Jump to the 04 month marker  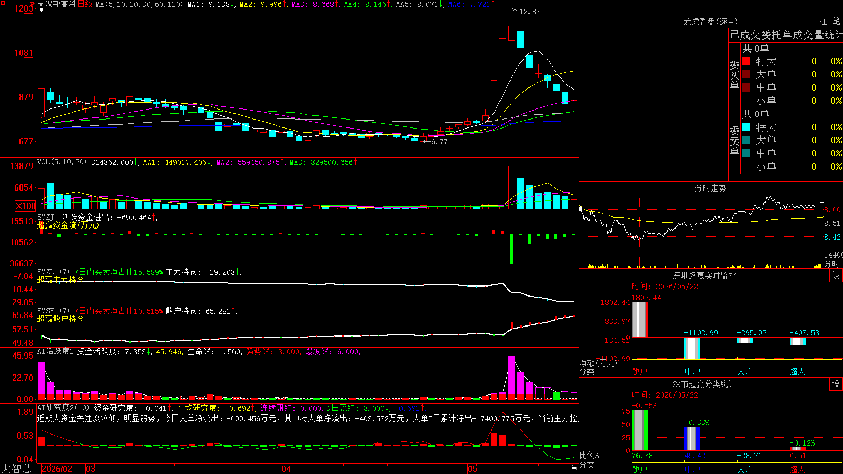click(286, 469)
